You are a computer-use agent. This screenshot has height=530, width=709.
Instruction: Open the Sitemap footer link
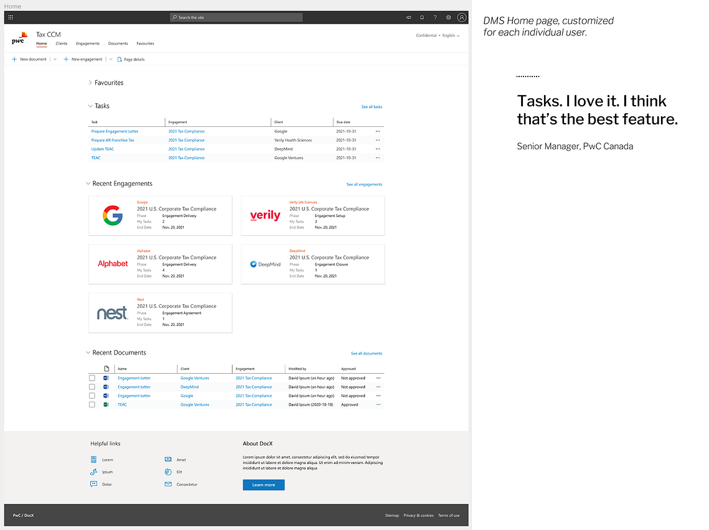pos(392,516)
